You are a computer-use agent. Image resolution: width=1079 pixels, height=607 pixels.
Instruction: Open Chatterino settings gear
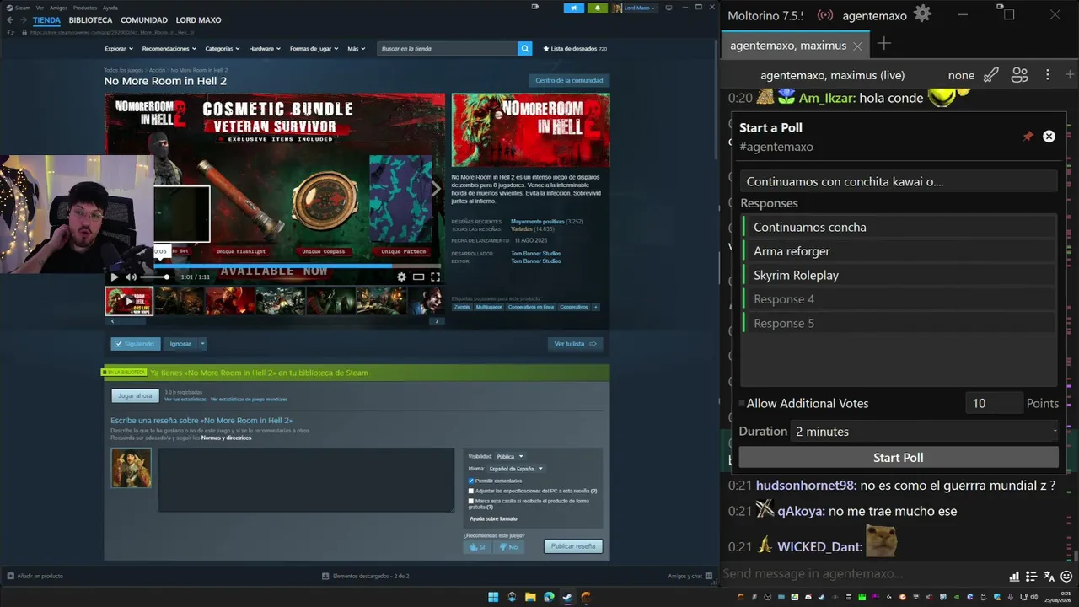[922, 14]
